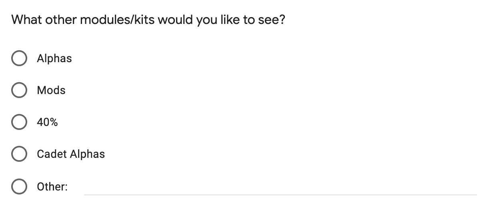Select the Mods radio button
The image size is (489, 212).
point(19,90)
